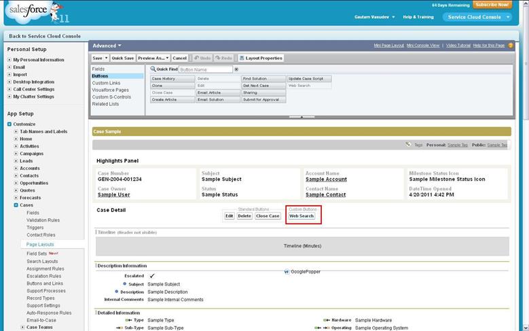The image size is (529, 331).
Task: Click the GooglePopper Visualforce component
Action: (x=305, y=271)
